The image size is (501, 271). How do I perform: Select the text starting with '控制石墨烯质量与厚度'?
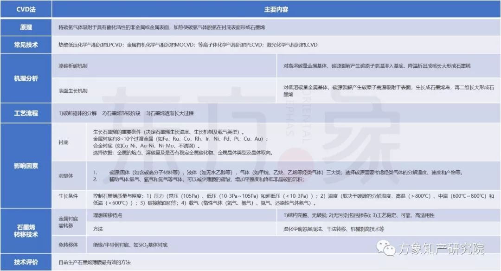tap(293, 200)
